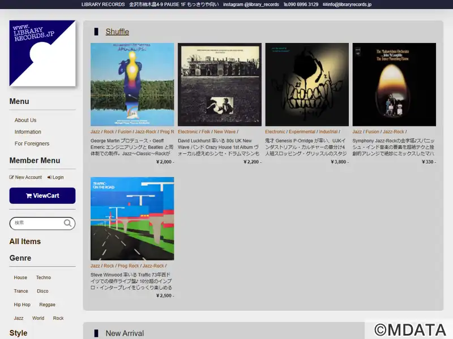Open the Information menu link
Viewport: 453px width, 339px height.
click(28, 132)
